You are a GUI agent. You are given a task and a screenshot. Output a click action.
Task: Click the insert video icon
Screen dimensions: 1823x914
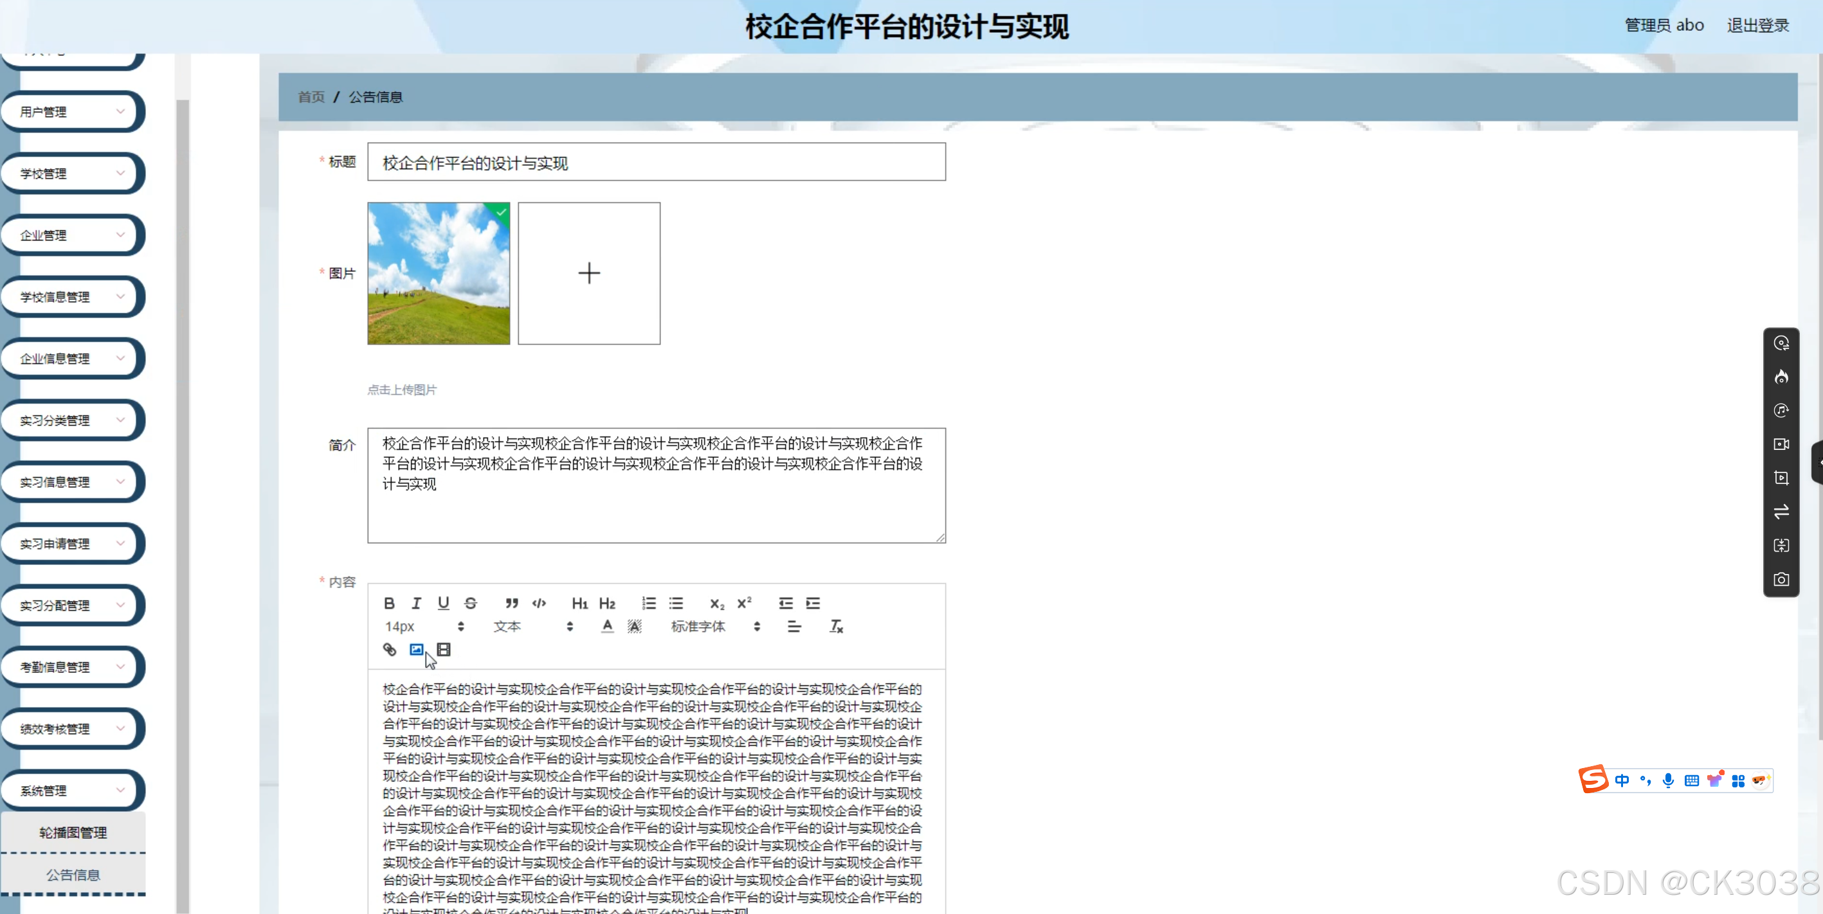[x=444, y=649]
